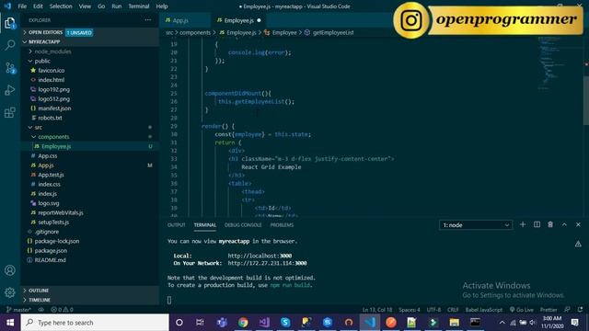Open Employee.js in the file tree
Viewport: 589px width, 331px height.
tap(56, 146)
